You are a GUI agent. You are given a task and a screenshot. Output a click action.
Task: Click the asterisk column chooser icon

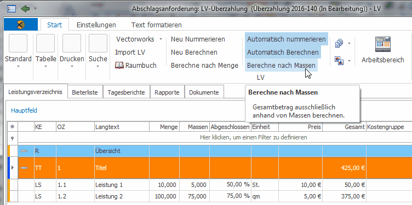point(12,127)
